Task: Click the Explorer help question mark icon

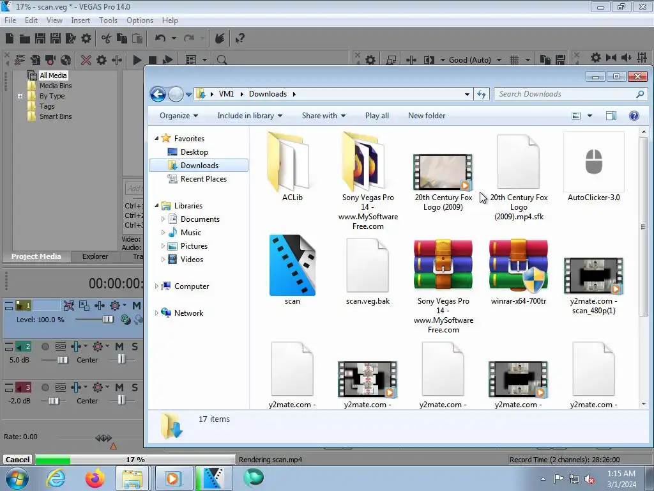Action: [634, 116]
